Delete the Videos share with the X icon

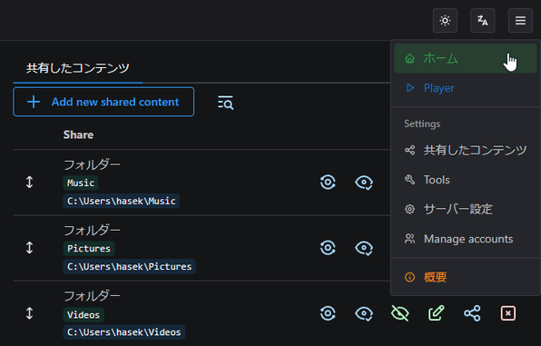(508, 313)
